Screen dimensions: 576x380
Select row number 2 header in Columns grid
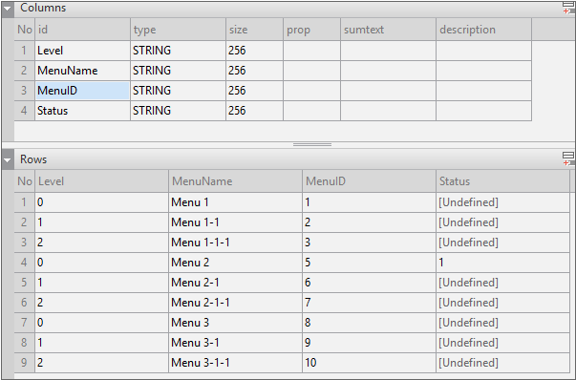(24, 71)
